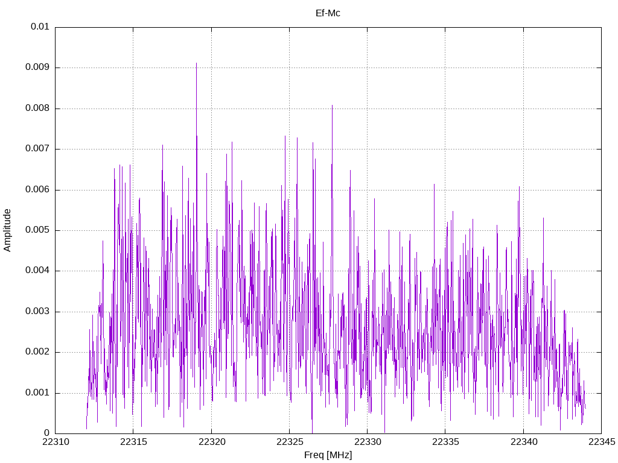The width and height of the screenshot is (618, 463).
Task: Click the x-axis tick label 22335
Action: pyautogui.click(x=446, y=442)
